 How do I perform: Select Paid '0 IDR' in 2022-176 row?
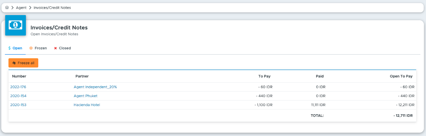tap(321, 87)
